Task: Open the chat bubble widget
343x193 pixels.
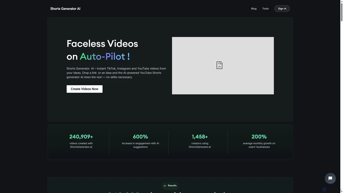Action: pos(330,178)
